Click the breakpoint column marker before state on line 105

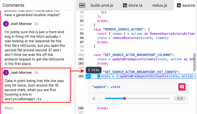(x=99, y=76)
